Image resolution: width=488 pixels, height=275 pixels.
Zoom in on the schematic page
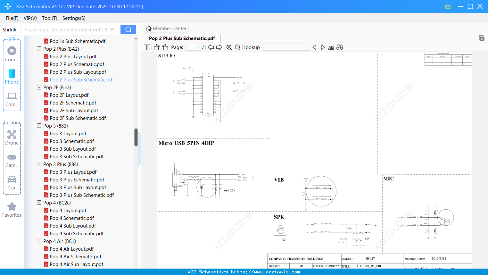click(x=229, y=47)
